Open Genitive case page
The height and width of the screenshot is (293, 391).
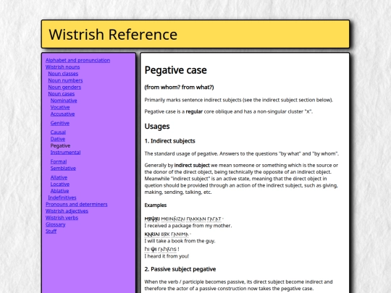(x=60, y=123)
